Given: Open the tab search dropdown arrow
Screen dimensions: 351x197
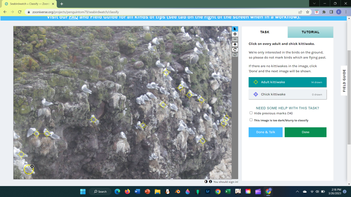Looking at the screenshot, I should click(314, 4).
